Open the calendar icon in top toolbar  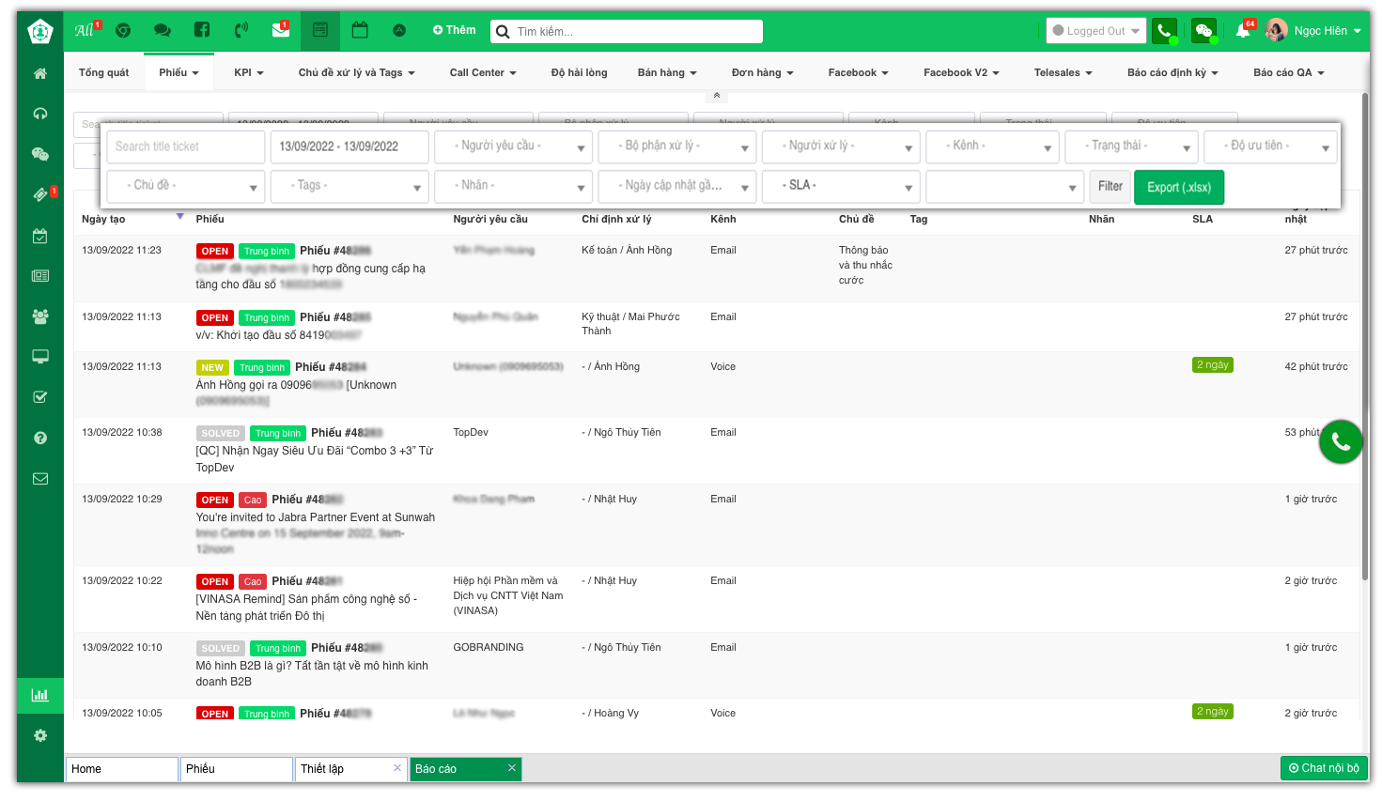click(x=360, y=30)
